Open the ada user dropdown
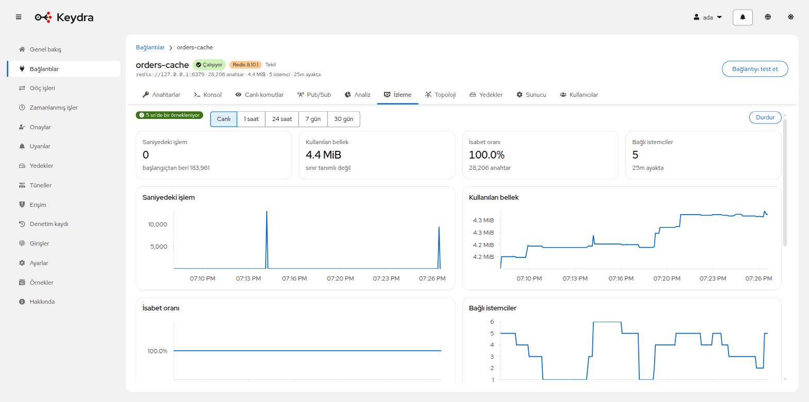 (x=708, y=17)
